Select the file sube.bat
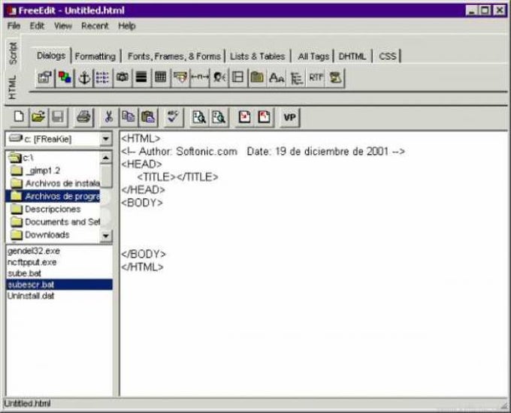 (x=25, y=273)
